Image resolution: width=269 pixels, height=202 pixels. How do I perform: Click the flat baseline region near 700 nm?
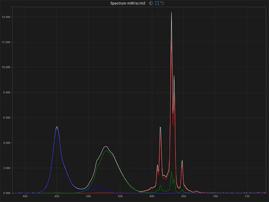215,193
